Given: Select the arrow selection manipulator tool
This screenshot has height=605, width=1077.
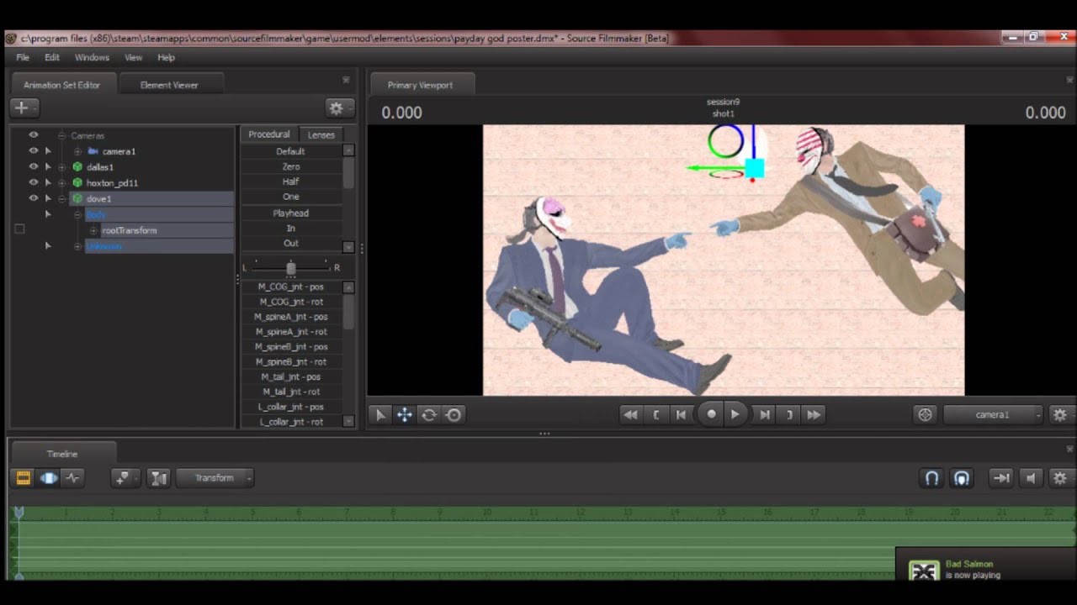Looking at the screenshot, I should point(380,415).
